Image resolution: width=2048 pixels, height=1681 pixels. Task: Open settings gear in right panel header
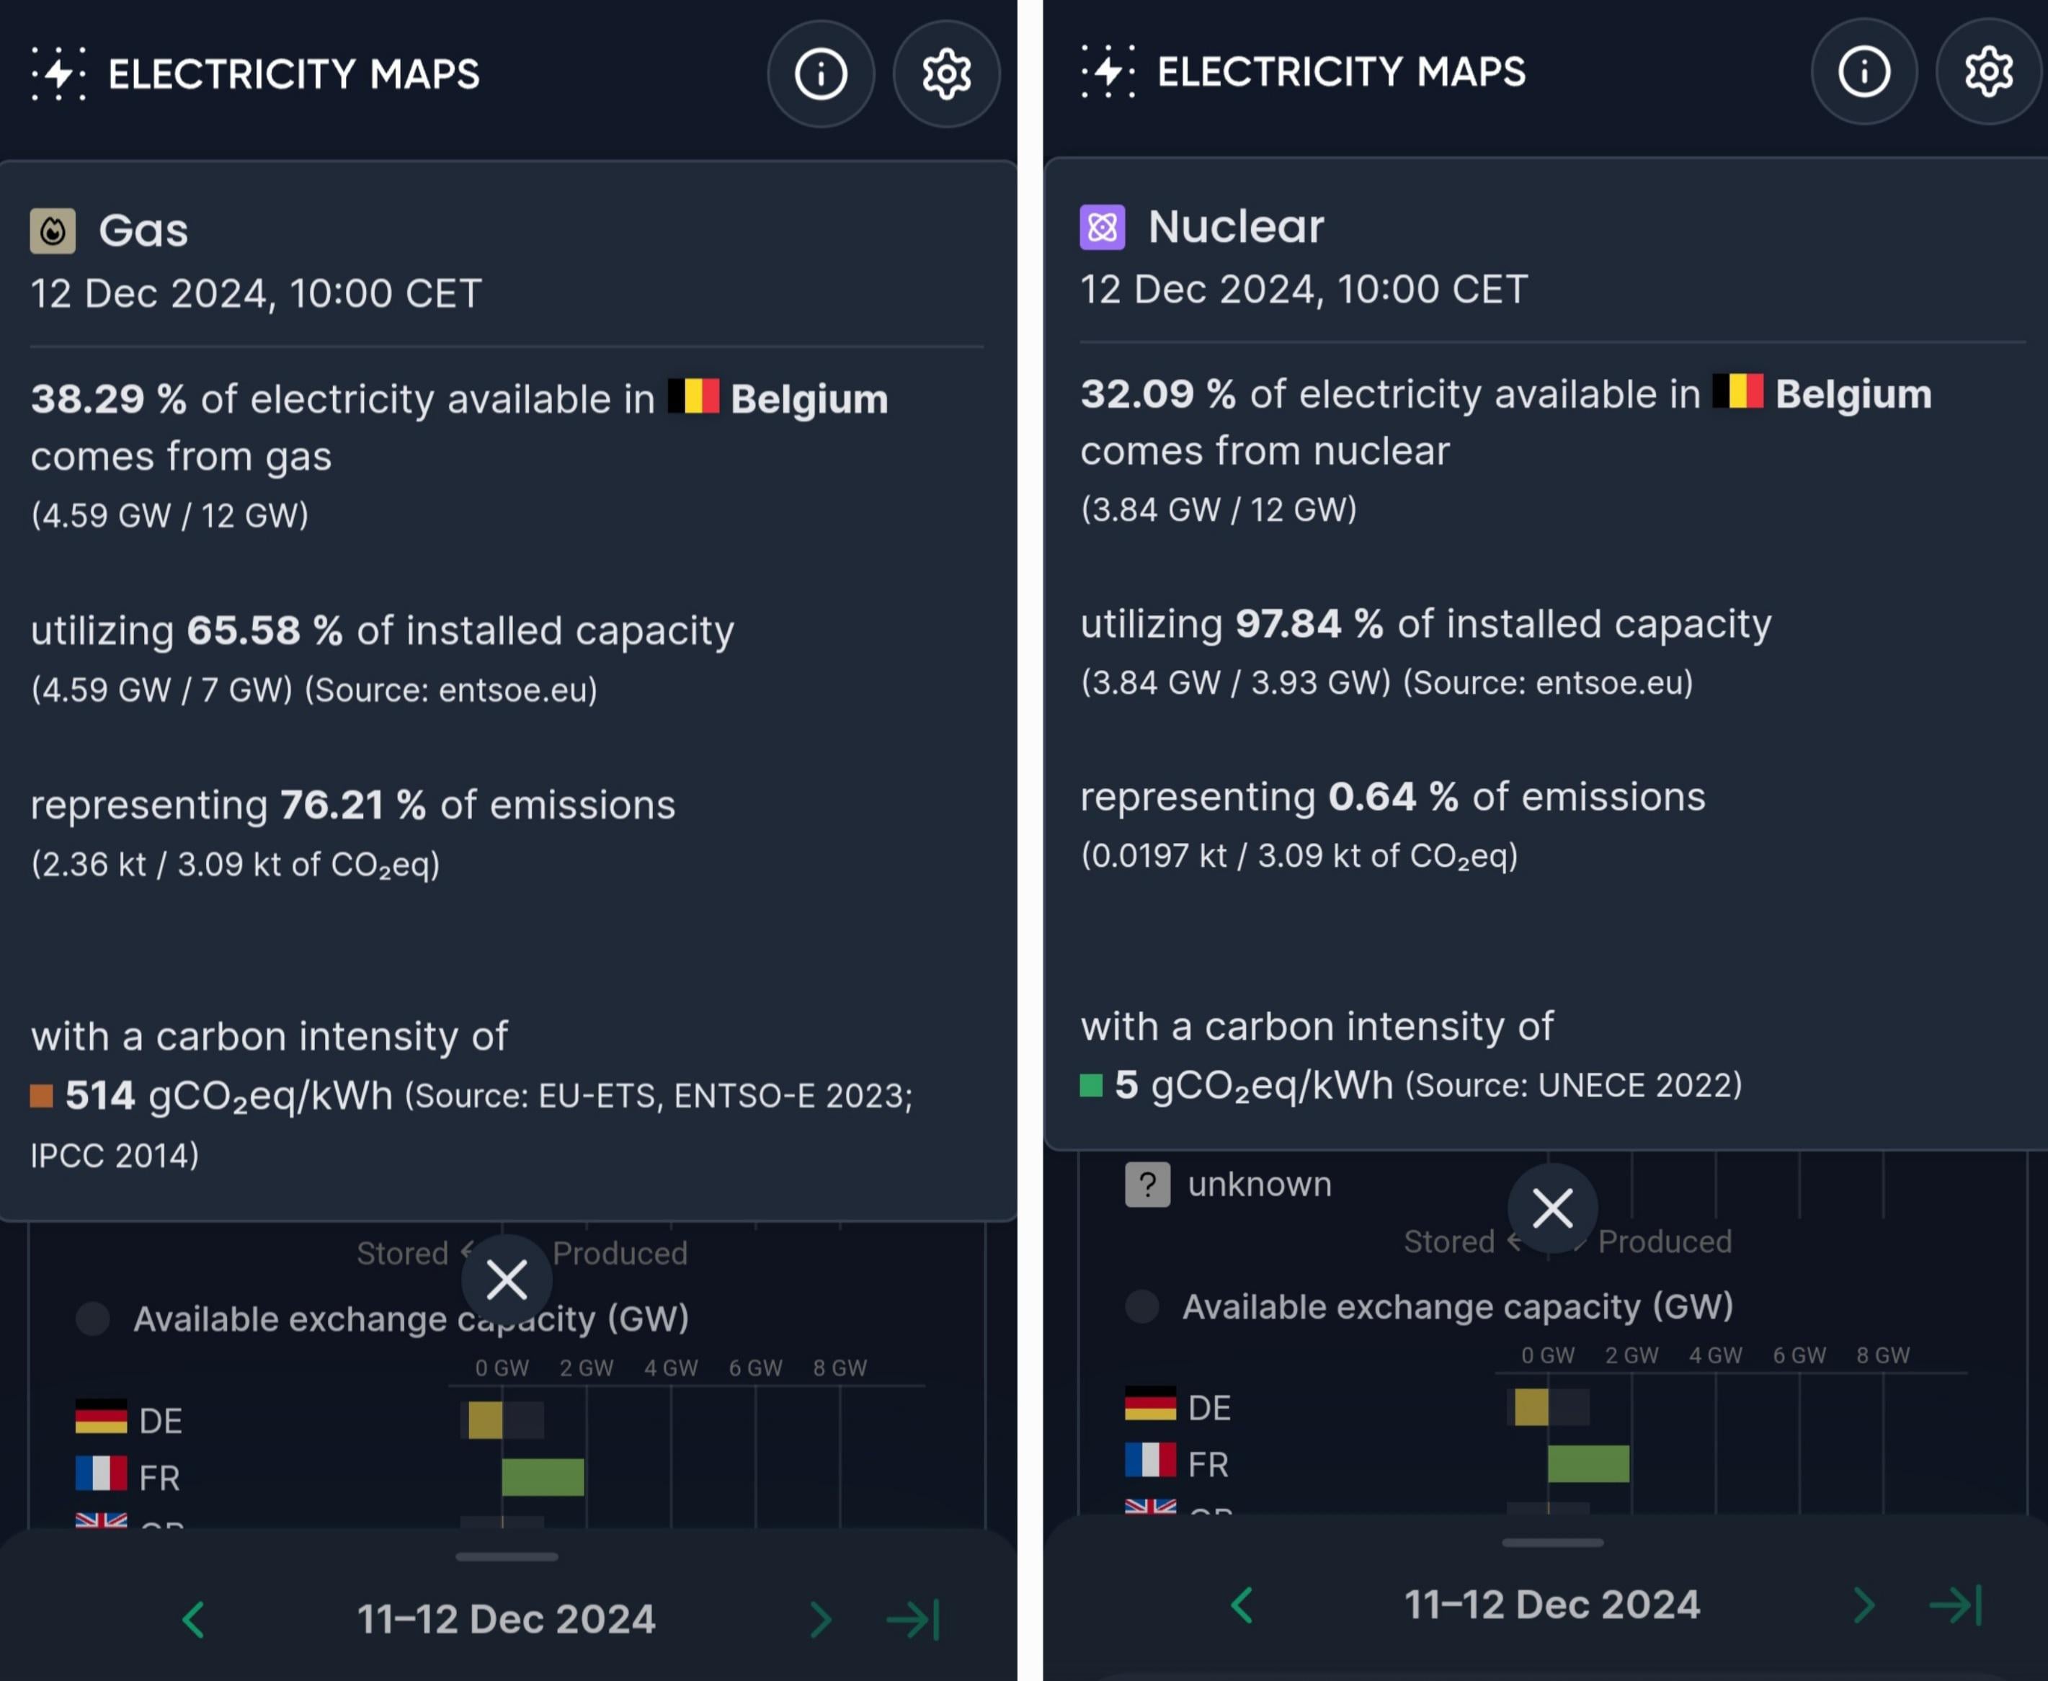(1989, 71)
